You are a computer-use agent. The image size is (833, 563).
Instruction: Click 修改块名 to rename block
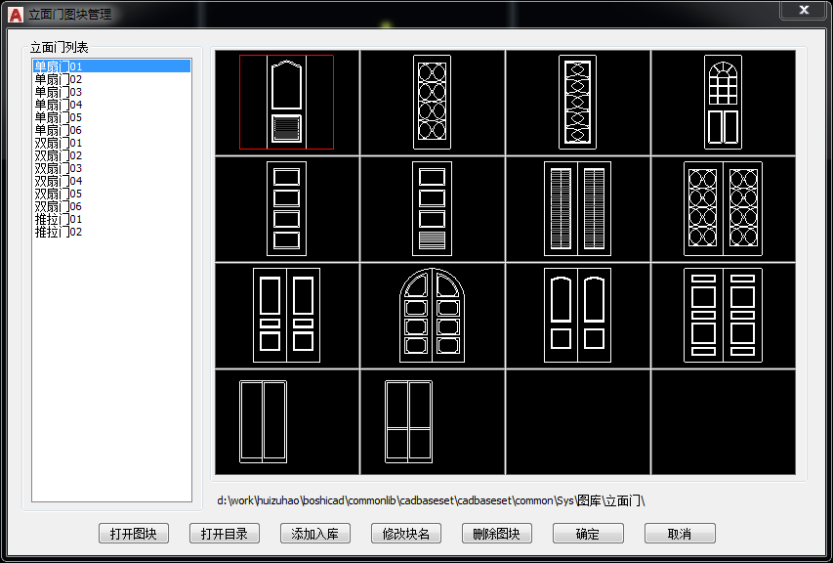point(406,534)
